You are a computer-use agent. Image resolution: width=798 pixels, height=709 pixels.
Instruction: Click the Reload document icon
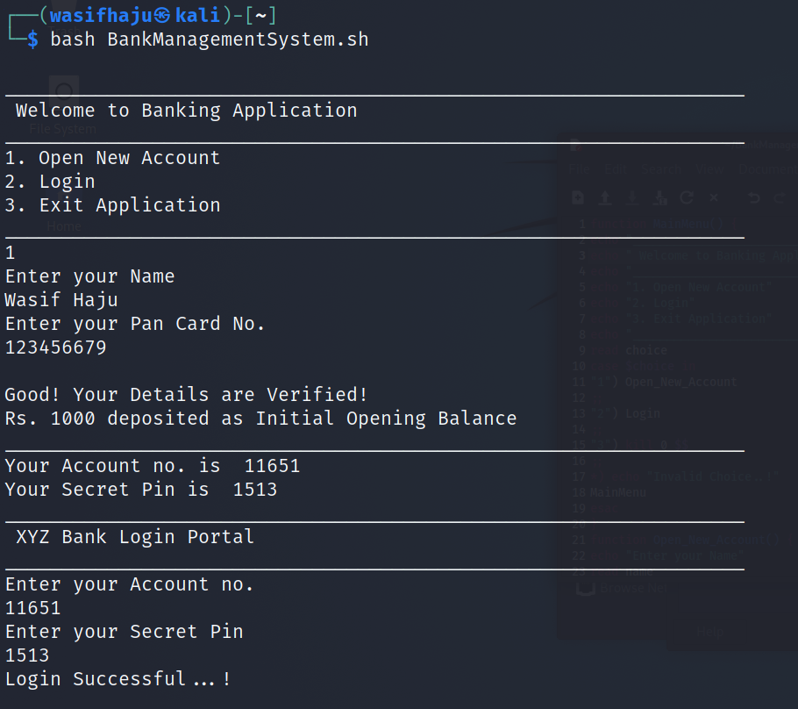[x=687, y=197]
